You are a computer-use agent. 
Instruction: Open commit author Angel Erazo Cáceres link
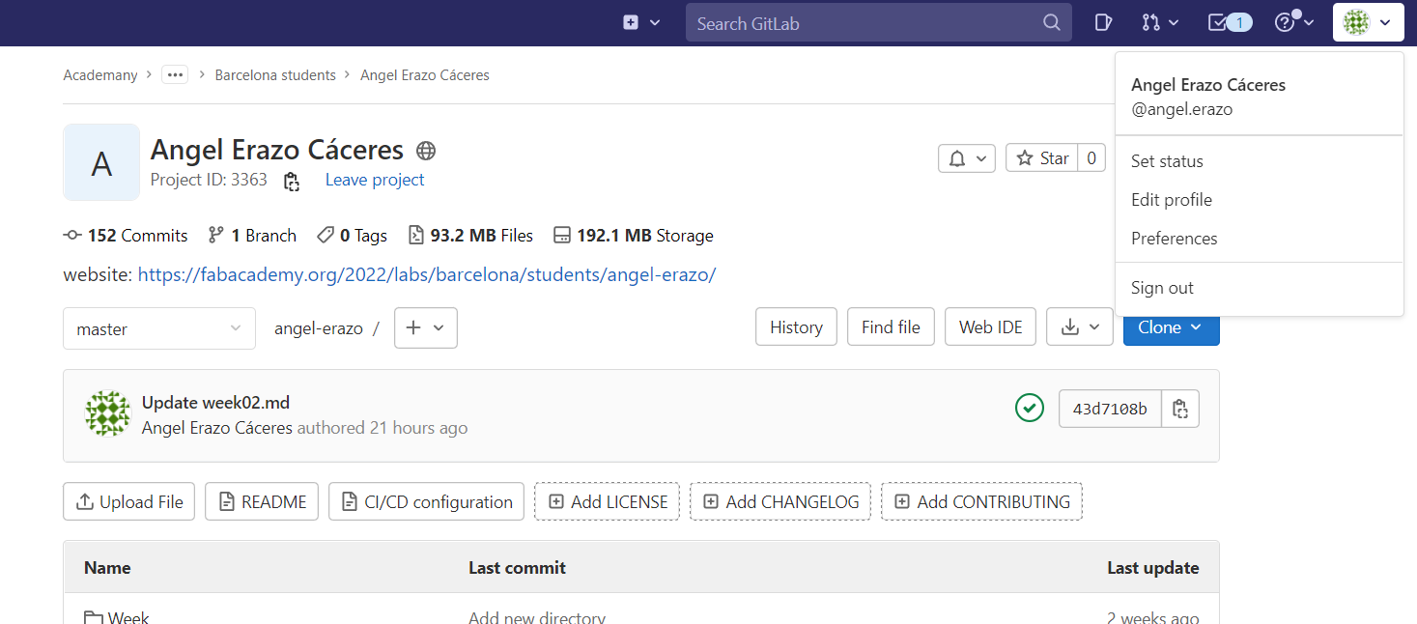(x=217, y=428)
